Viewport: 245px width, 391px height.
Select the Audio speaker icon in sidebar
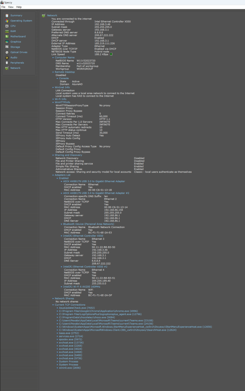pyautogui.click(x=7, y=58)
